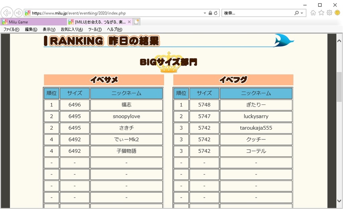
Task: Open the Home page icon
Action: coord(313,13)
